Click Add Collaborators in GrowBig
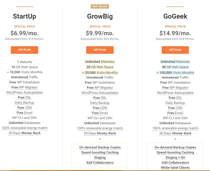The image size is (210, 171). click(100, 163)
